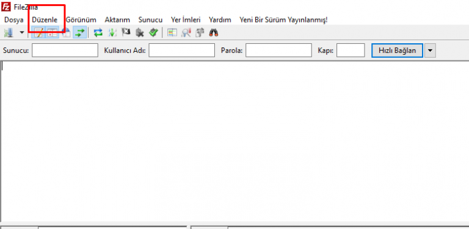Open the Yer İmleri menu
Viewport: 469px width, 229px height.
tap(186, 20)
